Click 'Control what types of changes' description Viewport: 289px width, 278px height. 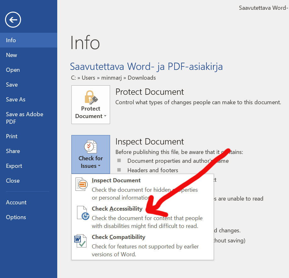[x=198, y=102]
